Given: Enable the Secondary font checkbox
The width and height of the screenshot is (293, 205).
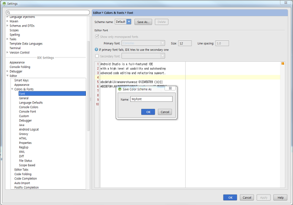Looking at the screenshot, I should pos(97,56).
